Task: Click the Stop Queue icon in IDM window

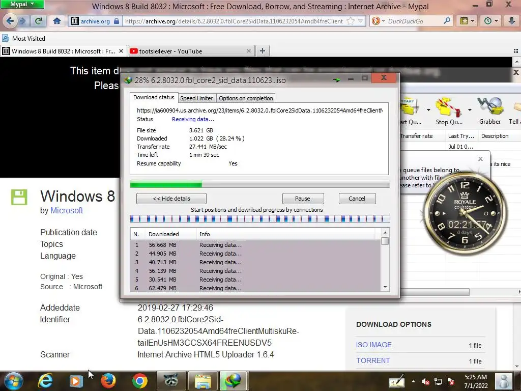Action: pyautogui.click(x=449, y=107)
